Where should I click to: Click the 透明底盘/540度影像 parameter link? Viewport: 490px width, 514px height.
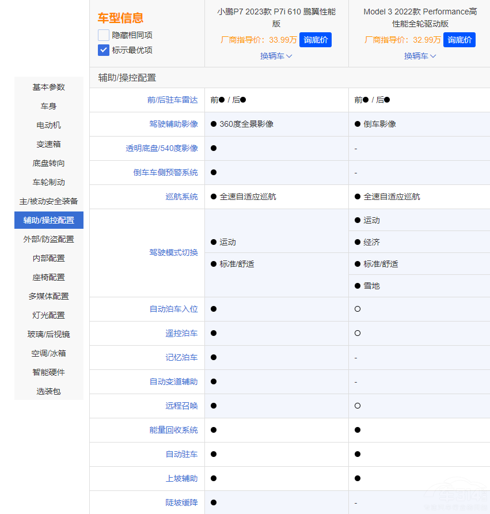(x=162, y=148)
